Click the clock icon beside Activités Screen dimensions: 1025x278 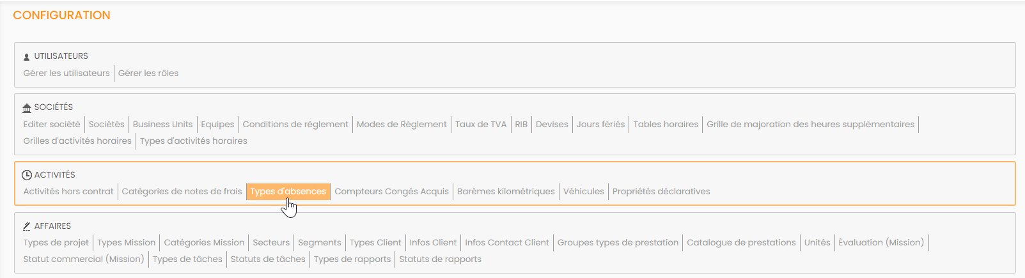[x=27, y=175]
